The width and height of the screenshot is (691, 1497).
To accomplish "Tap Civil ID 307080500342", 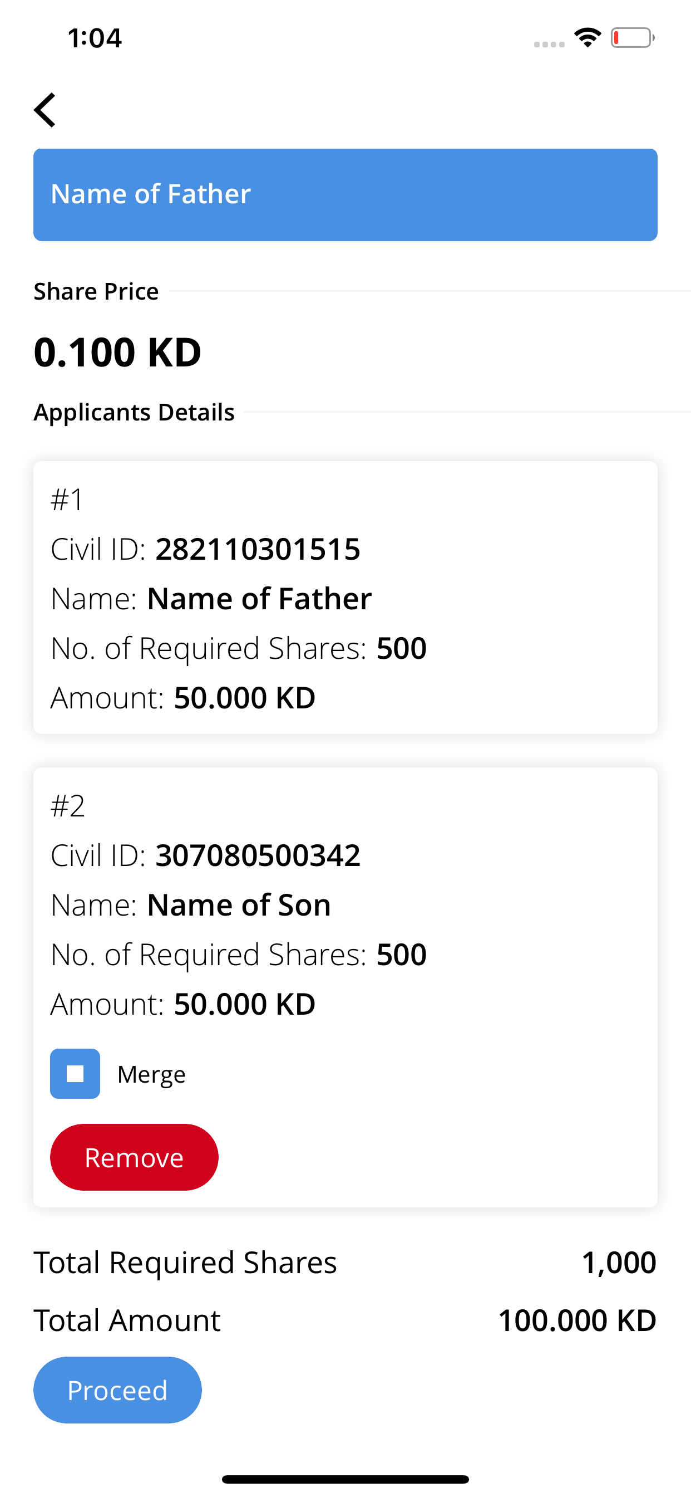I will coord(258,855).
